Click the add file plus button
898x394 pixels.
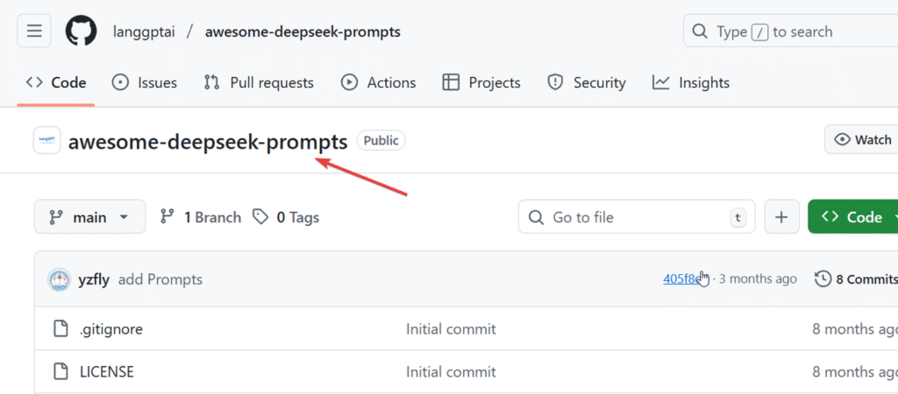tap(781, 217)
